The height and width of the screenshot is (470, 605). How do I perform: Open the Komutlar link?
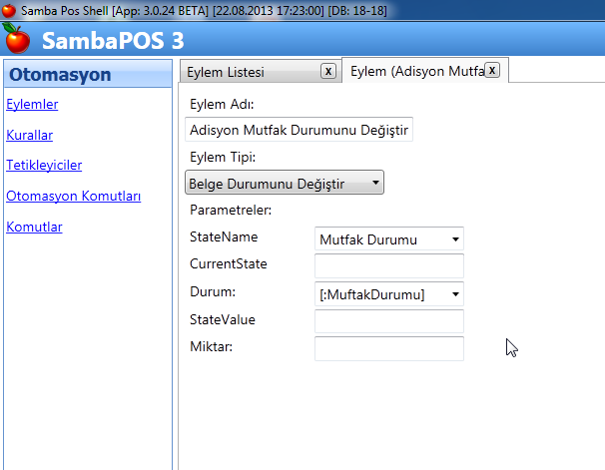click(34, 227)
